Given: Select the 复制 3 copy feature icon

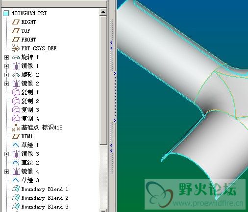Looking at the screenshot, I should click(16, 110).
